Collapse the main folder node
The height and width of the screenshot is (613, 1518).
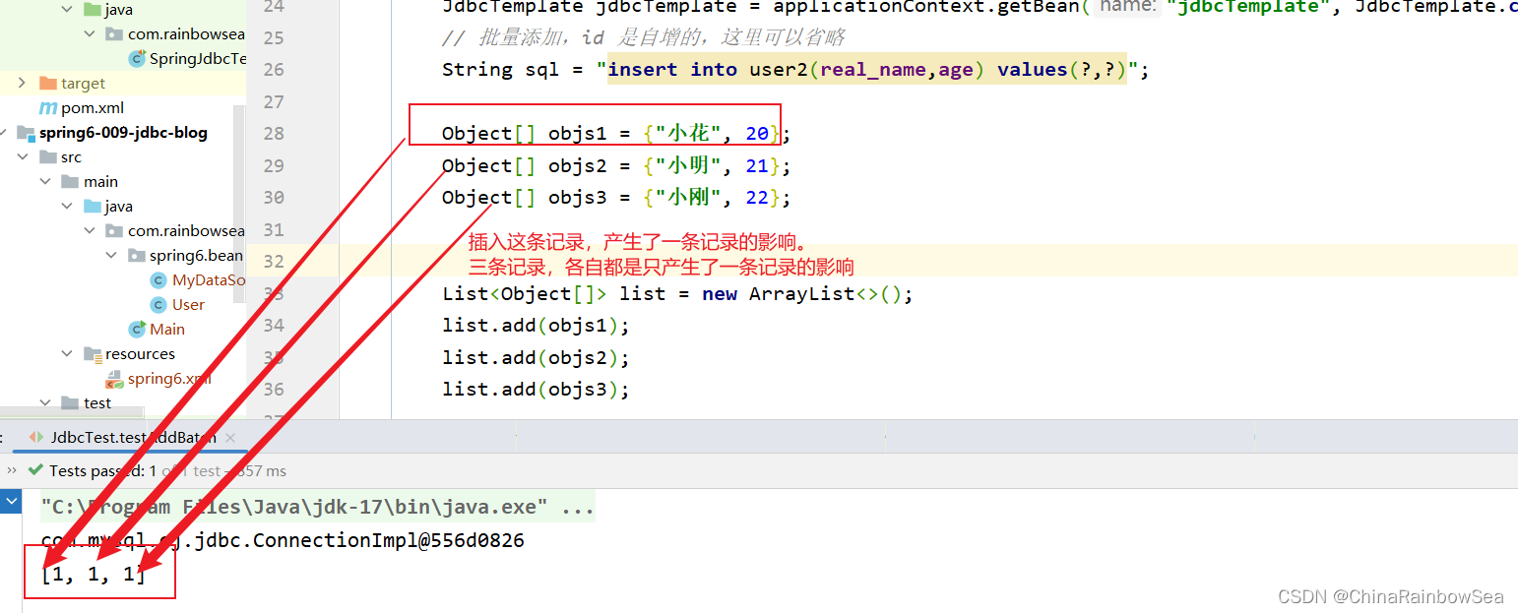45,182
